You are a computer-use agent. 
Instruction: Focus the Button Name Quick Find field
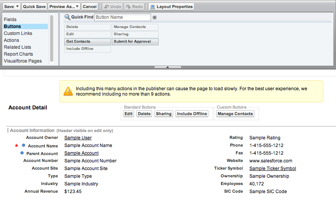pos(123,17)
